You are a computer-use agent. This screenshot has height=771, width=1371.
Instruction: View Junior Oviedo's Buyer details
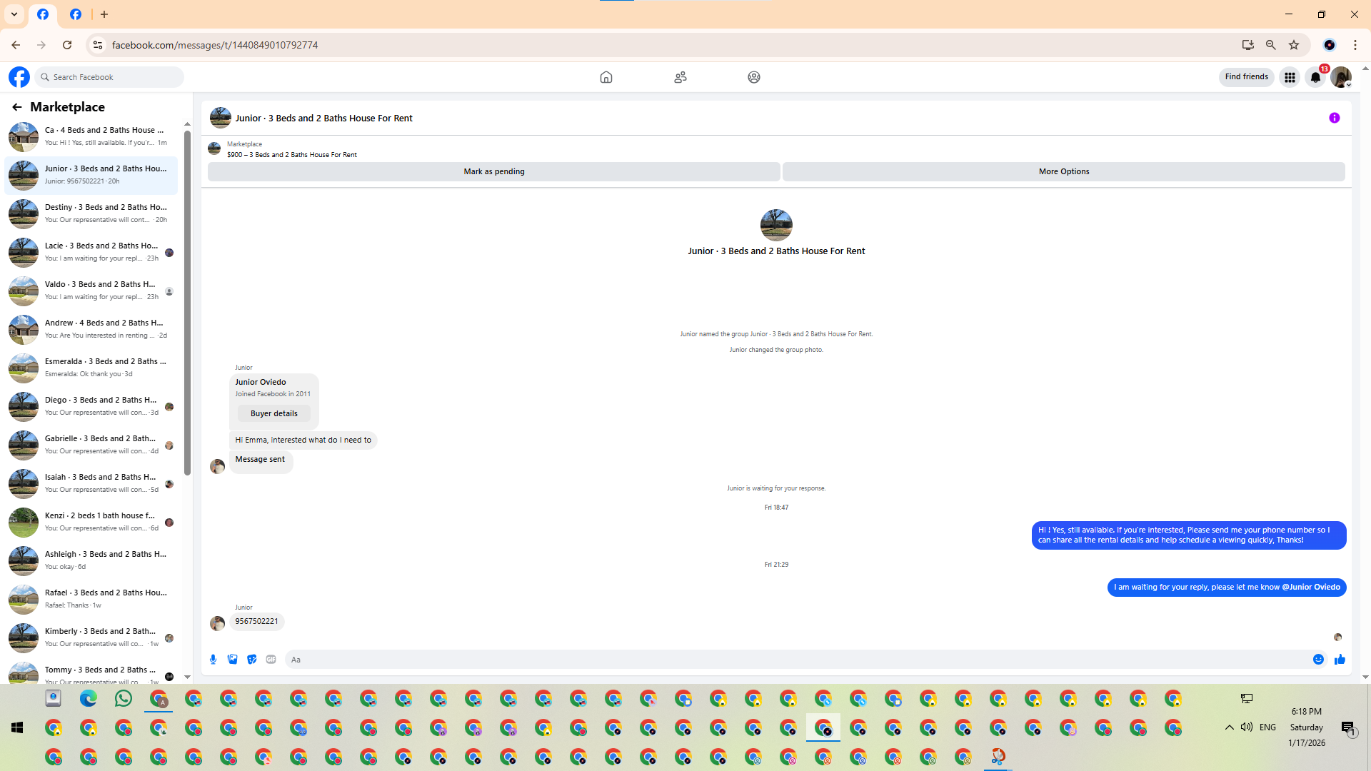coord(273,413)
